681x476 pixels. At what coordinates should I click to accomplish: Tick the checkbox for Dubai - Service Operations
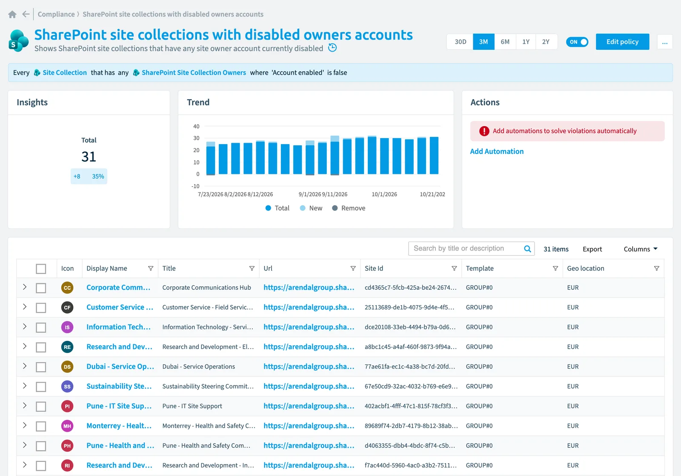[41, 367]
